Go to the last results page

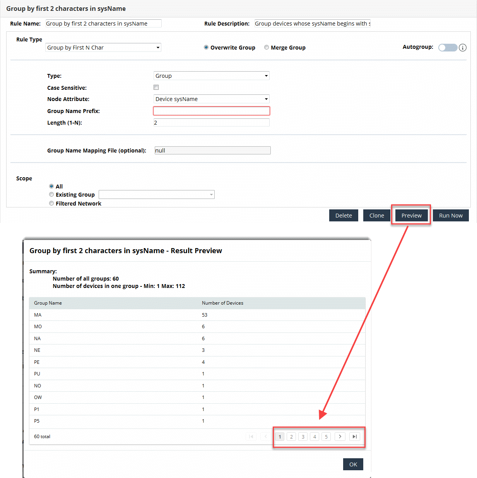354,437
